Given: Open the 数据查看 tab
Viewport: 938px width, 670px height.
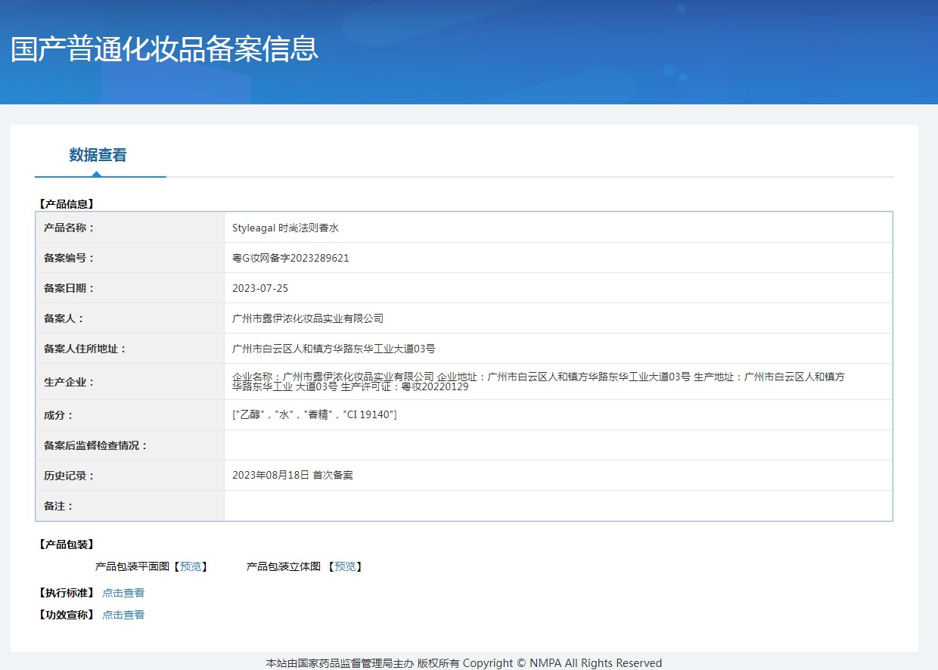Looking at the screenshot, I should 98,155.
